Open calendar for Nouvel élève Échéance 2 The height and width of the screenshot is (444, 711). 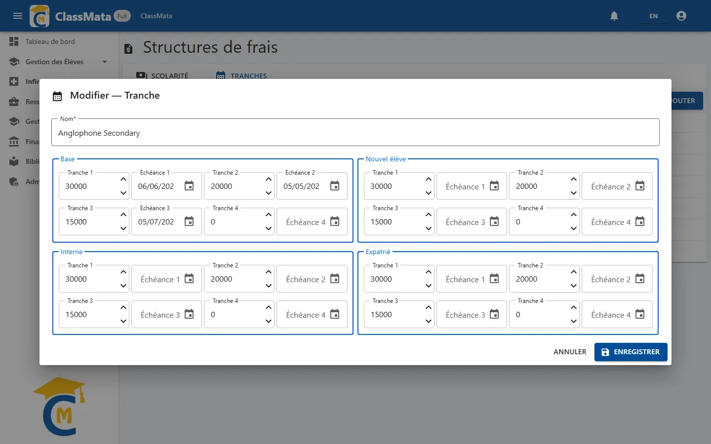click(640, 186)
